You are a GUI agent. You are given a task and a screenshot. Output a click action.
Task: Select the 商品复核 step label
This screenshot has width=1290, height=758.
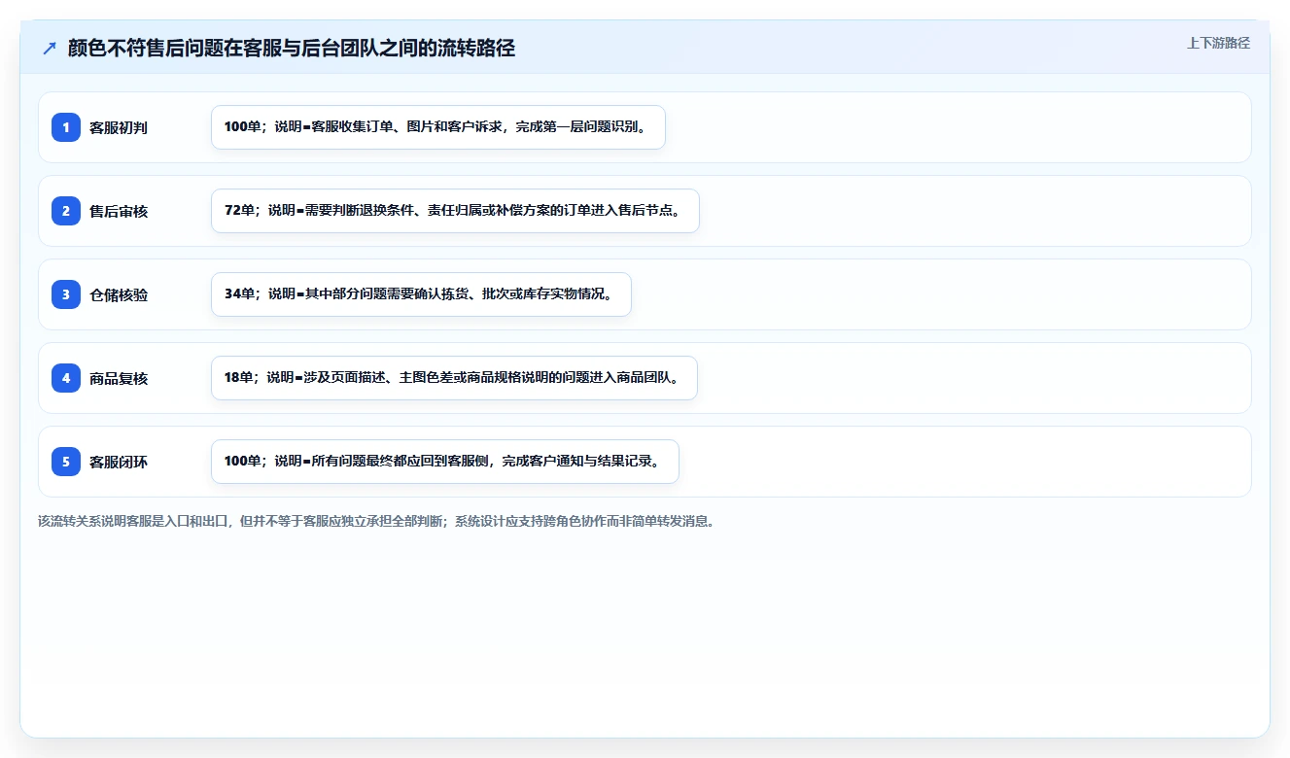119,379
